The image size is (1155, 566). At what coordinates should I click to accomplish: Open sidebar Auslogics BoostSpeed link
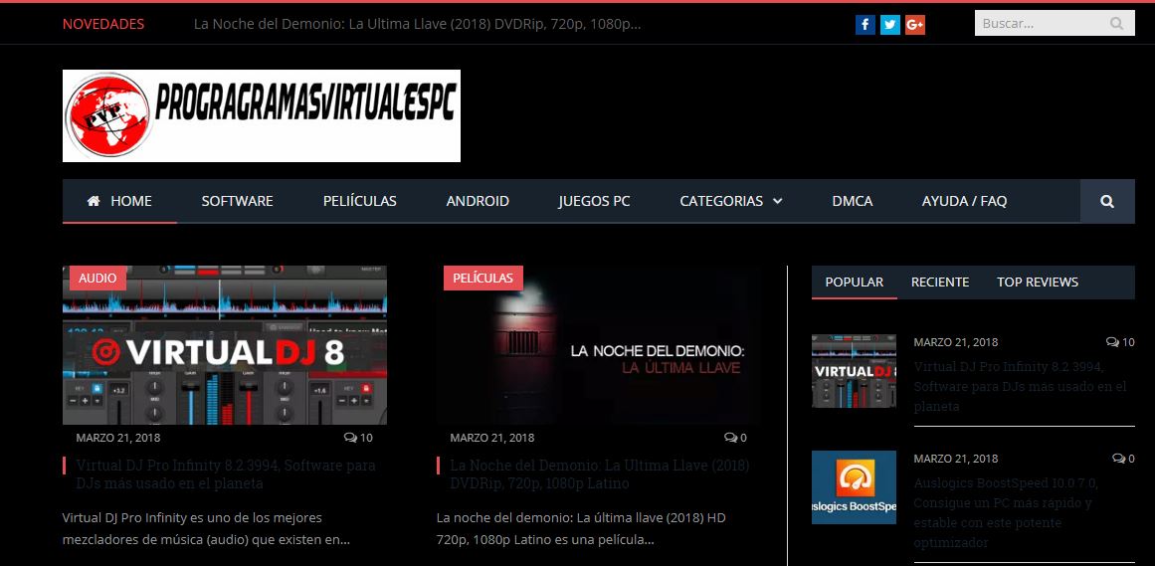click(x=1006, y=513)
